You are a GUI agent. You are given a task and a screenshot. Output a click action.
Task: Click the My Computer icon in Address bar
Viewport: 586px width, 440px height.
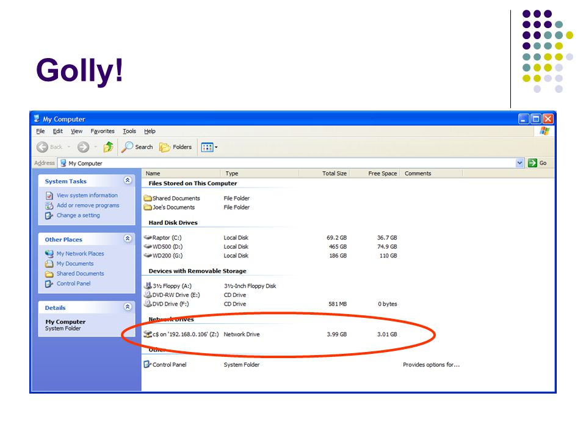coord(63,163)
